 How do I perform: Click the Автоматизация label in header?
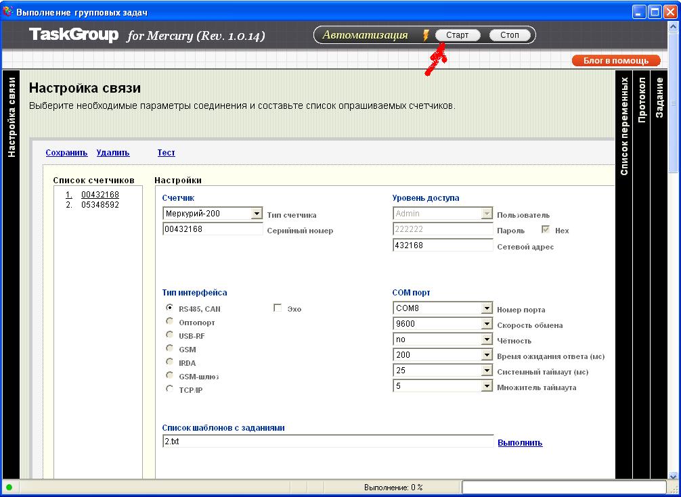pyautogui.click(x=366, y=35)
